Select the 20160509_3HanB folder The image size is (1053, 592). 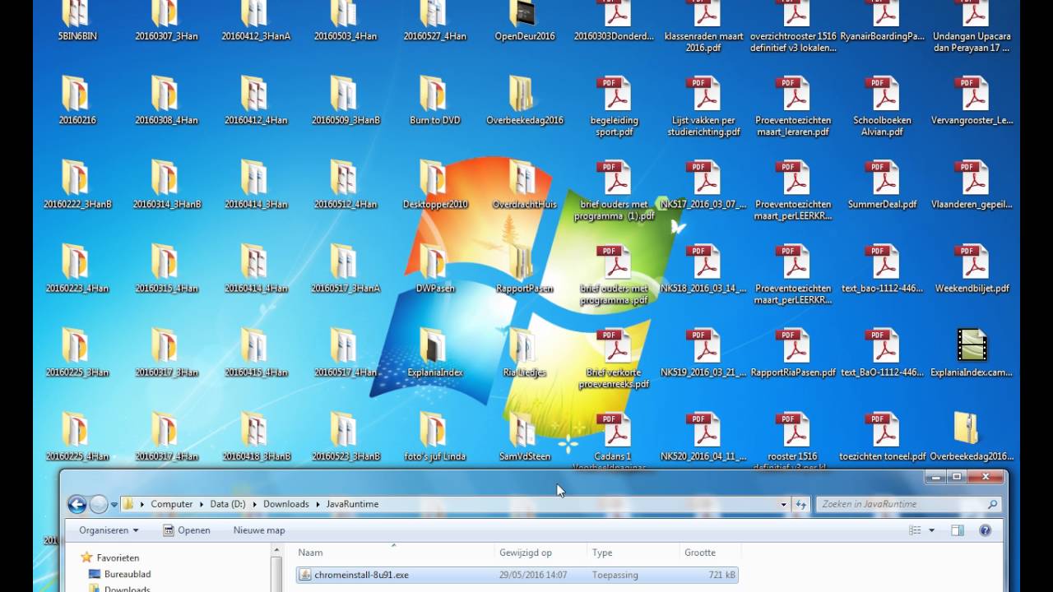point(346,94)
